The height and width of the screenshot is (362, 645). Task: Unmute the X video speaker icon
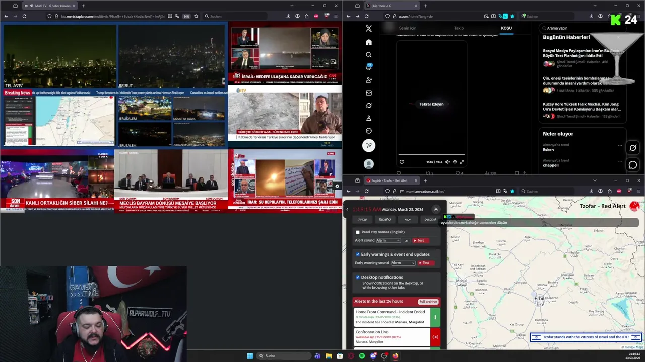(447, 162)
